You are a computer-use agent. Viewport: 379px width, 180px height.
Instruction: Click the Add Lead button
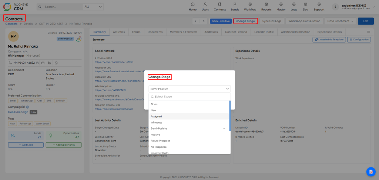26,145
